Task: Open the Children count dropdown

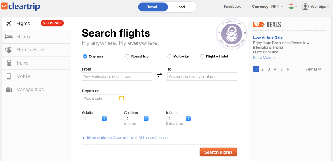Action: 137,119
